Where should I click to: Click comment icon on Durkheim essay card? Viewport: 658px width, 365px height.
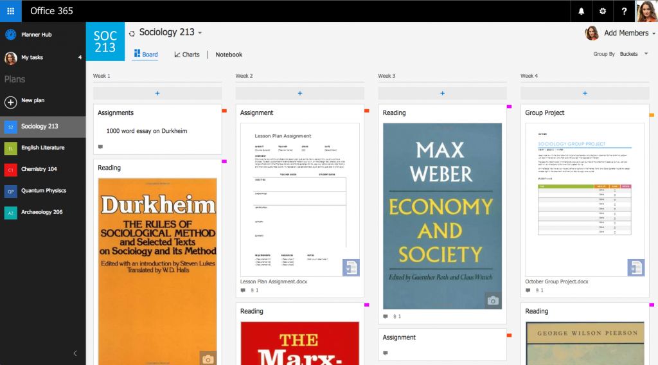tap(100, 147)
